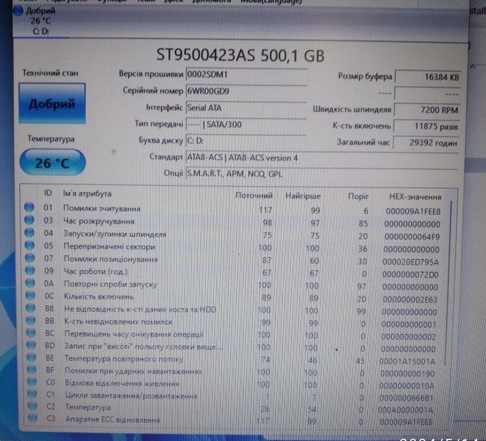Click status circle for BB К-сть невідновлених помилок

[x=31, y=320]
